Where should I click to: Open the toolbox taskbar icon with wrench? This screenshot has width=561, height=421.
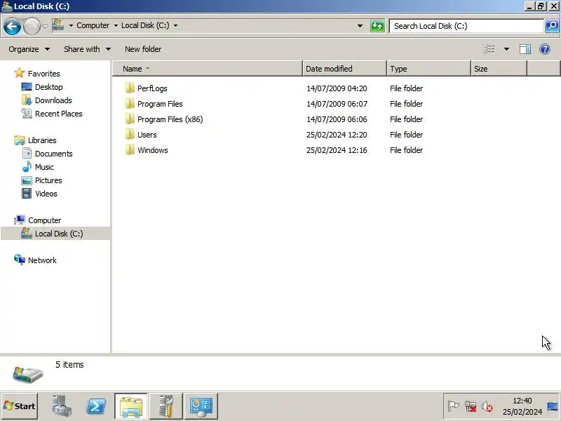pos(166,406)
